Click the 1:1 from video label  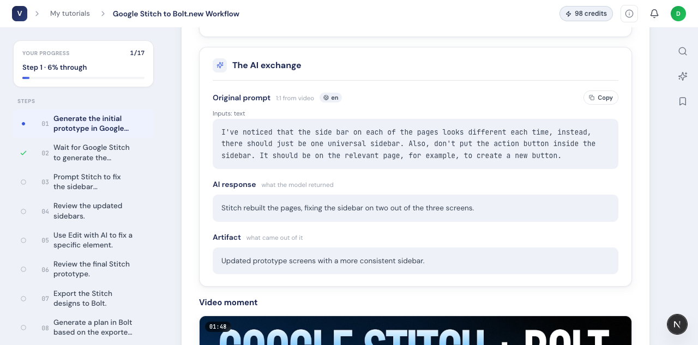coord(295,98)
